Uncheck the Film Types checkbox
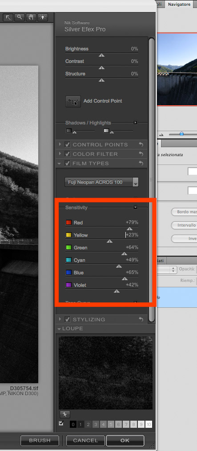The height and width of the screenshot is (451, 197). point(68,163)
